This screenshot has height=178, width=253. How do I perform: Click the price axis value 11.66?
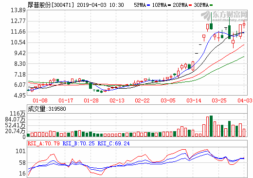(18, 32)
